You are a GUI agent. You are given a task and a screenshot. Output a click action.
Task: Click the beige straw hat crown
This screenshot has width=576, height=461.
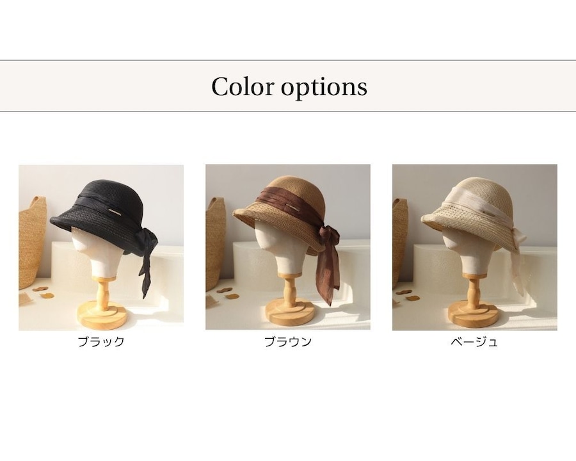pos(481,190)
